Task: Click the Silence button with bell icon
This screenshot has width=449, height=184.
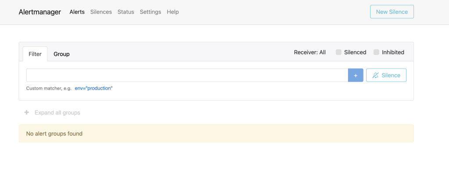Action: (x=386, y=75)
